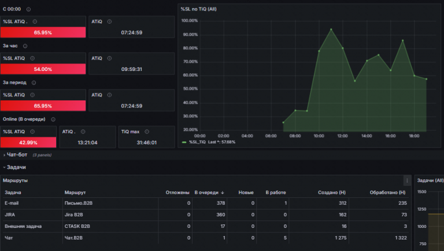Viewport: 444px width, 251px height.
Task: Click info icon of %SL ATiQ panel showing 54.00%
Action: [32, 58]
